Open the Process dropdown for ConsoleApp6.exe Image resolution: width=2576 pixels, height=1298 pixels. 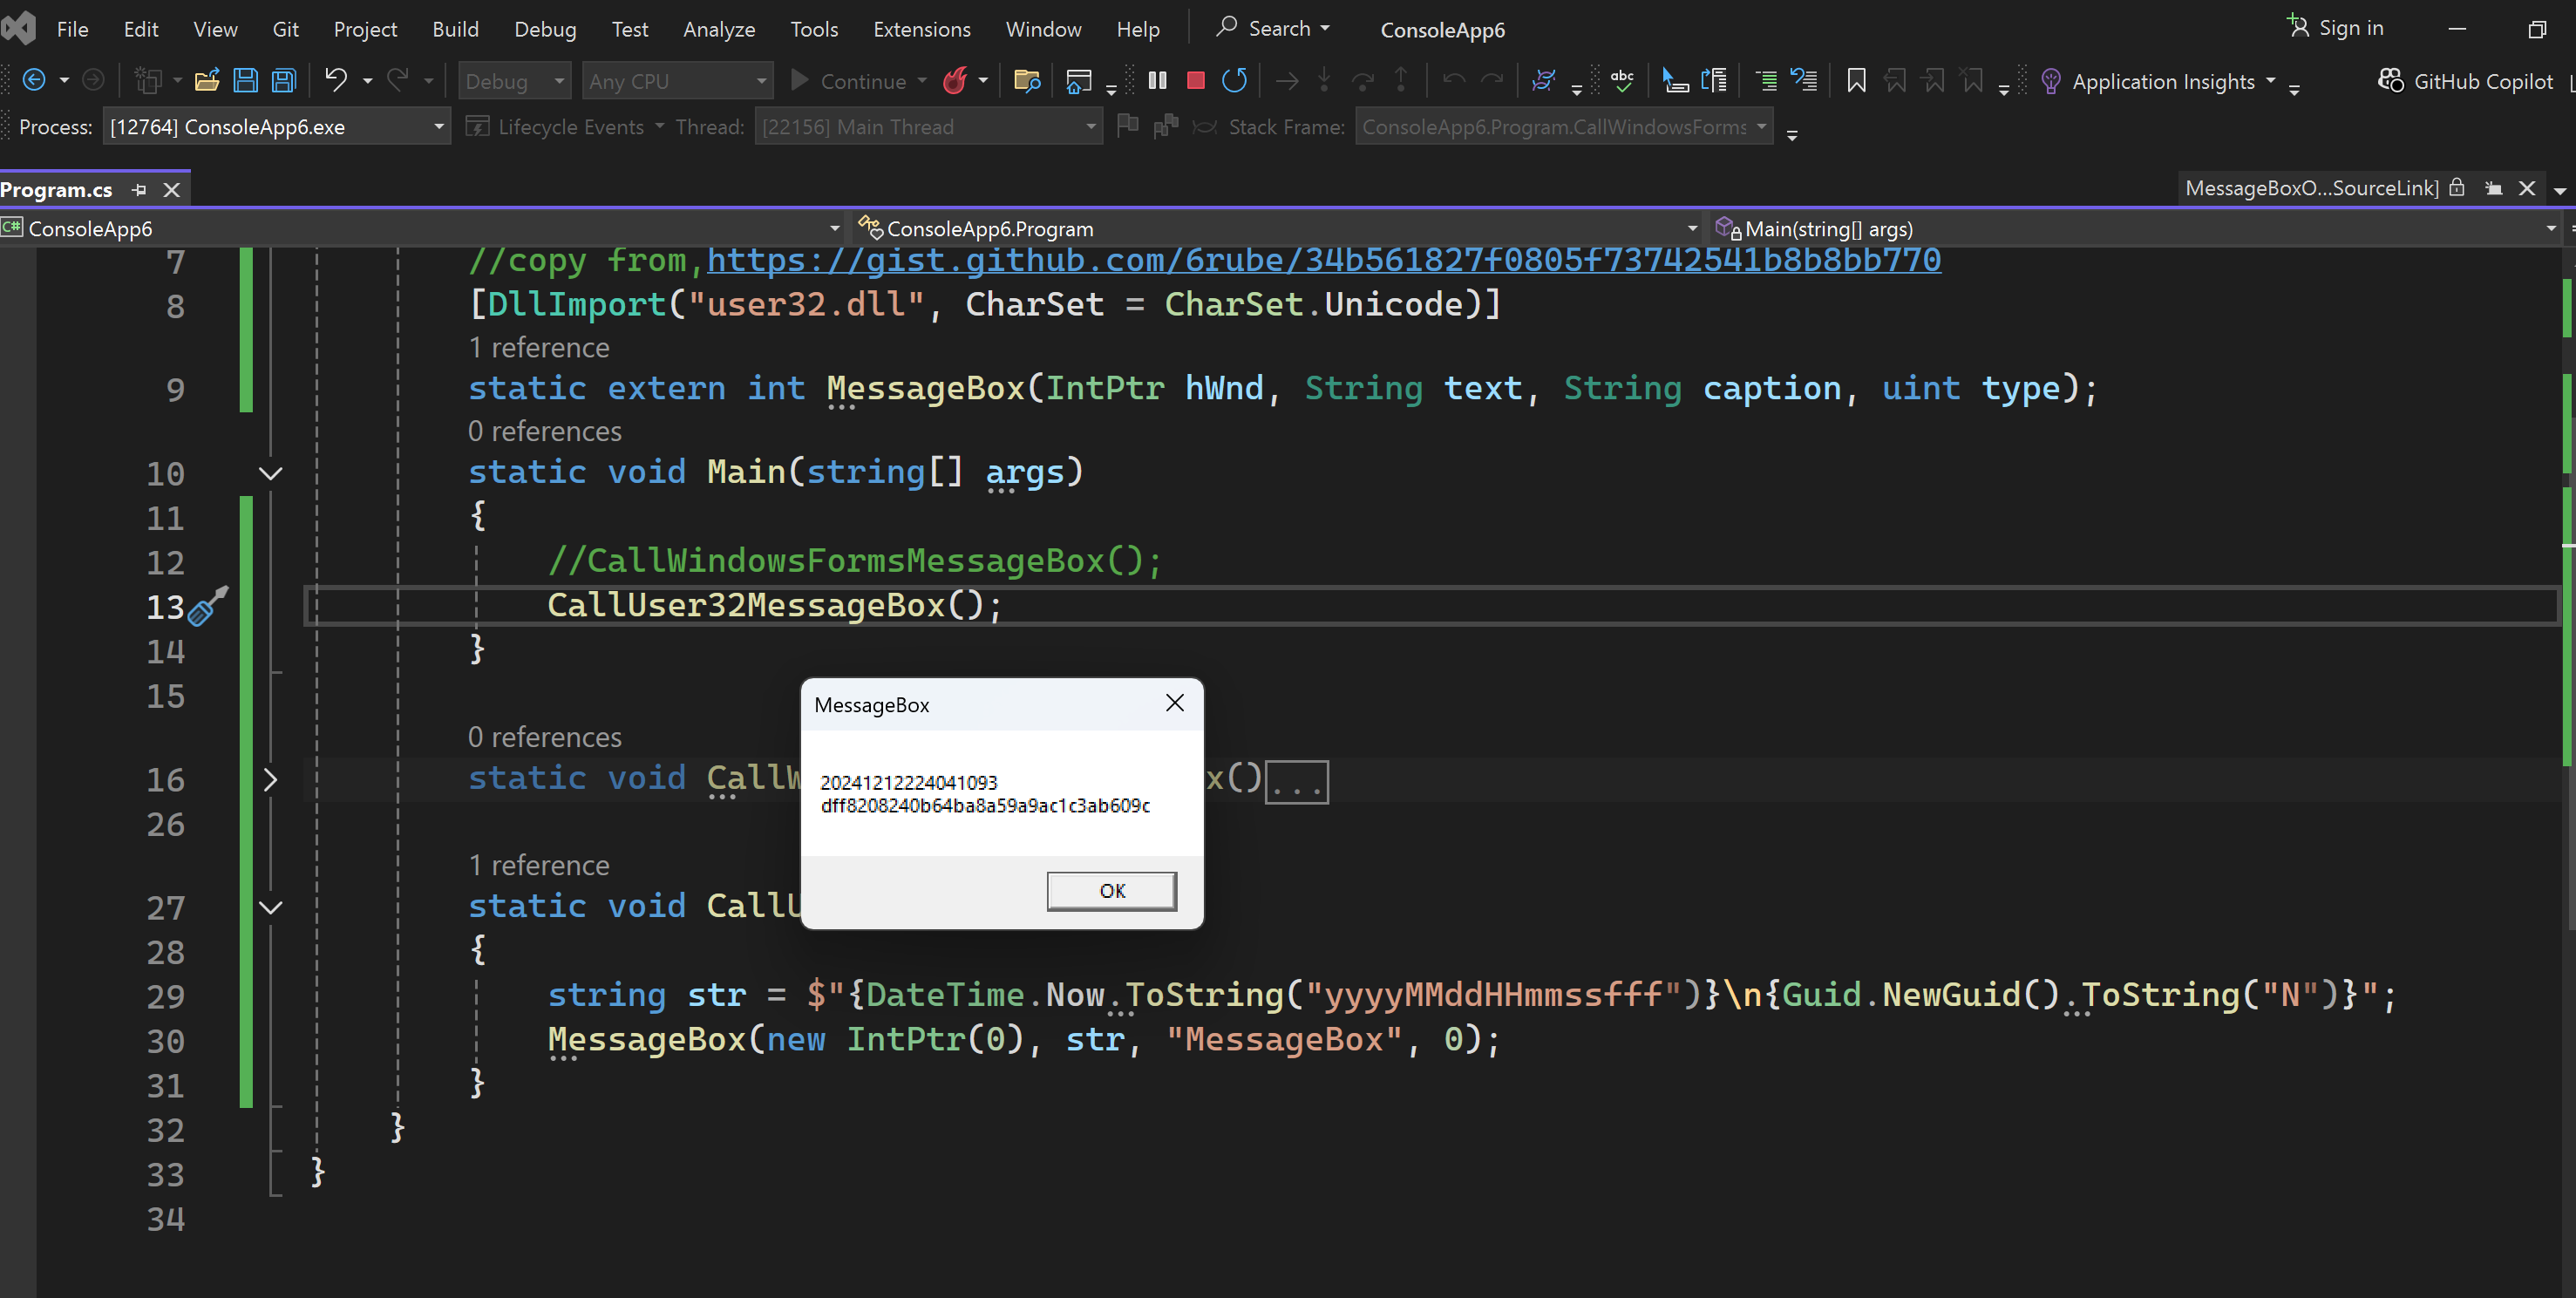(x=438, y=127)
